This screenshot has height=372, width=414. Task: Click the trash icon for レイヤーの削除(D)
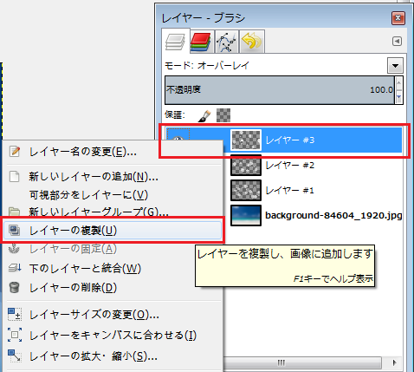tap(14, 288)
